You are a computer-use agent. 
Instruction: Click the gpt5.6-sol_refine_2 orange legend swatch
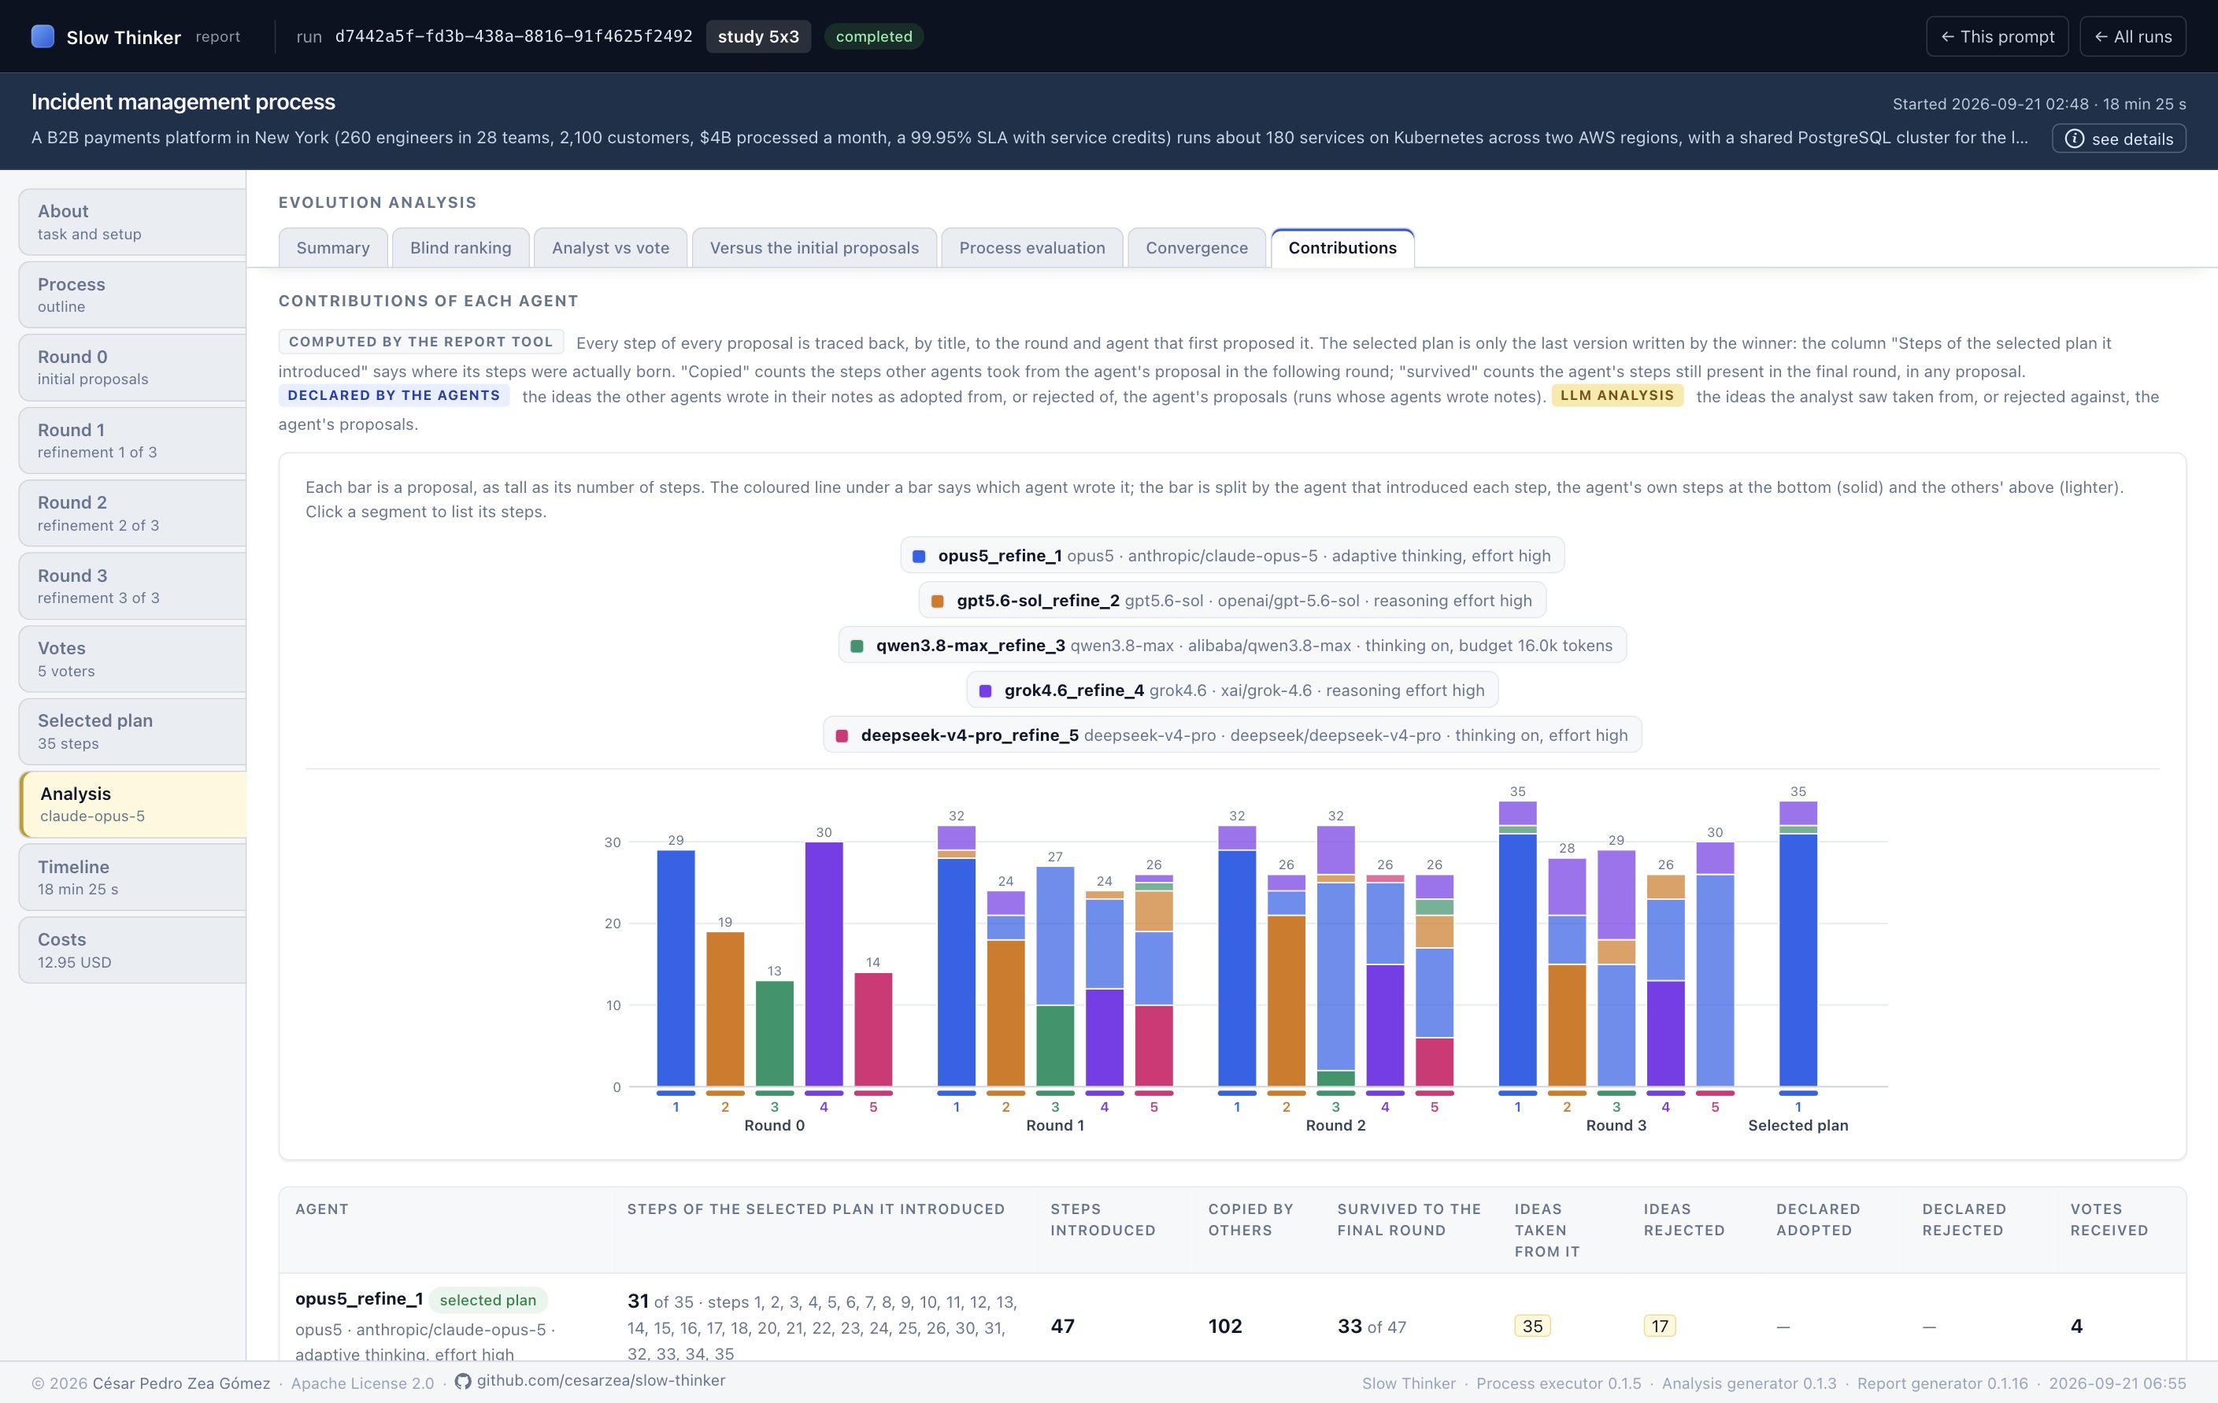click(937, 601)
